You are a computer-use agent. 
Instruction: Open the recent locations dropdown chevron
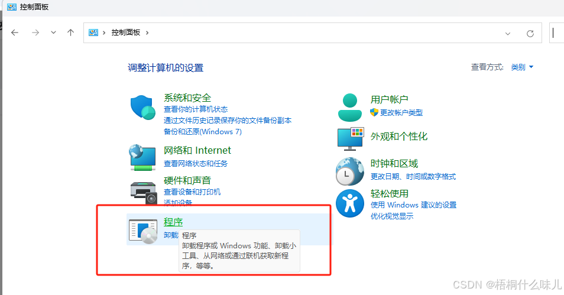tap(53, 33)
